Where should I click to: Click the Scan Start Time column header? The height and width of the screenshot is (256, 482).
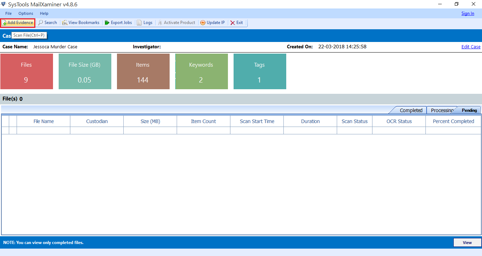click(257, 121)
